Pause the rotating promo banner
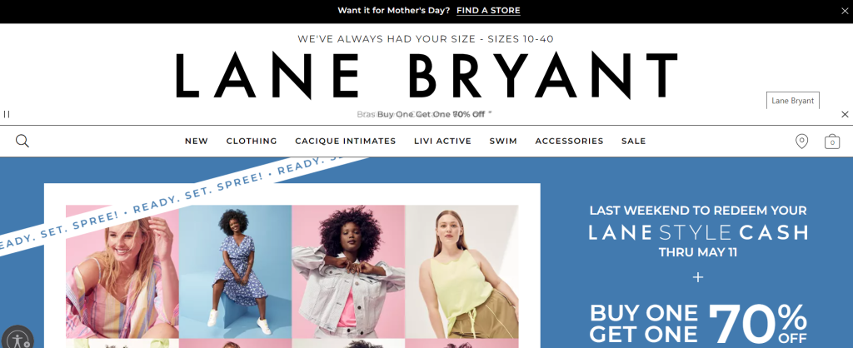Viewport: 853px width, 348px height. tap(7, 114)
